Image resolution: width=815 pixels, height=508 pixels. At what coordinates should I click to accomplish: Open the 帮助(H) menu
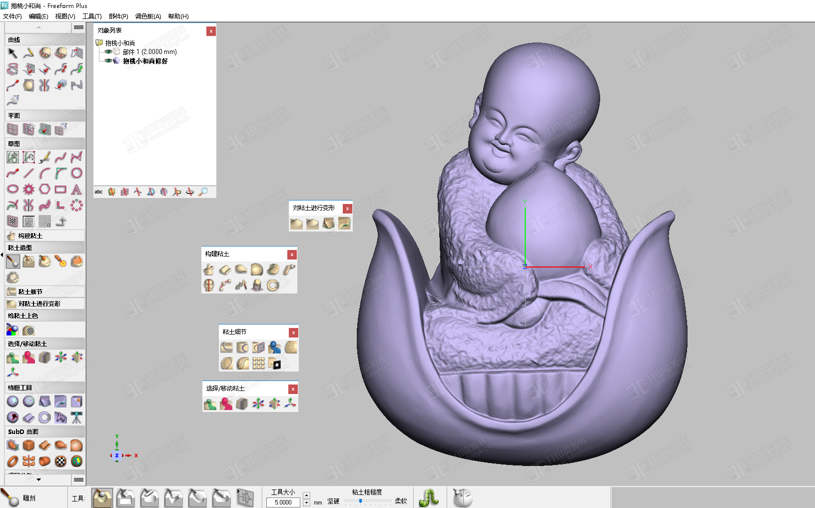coord(178,16)
